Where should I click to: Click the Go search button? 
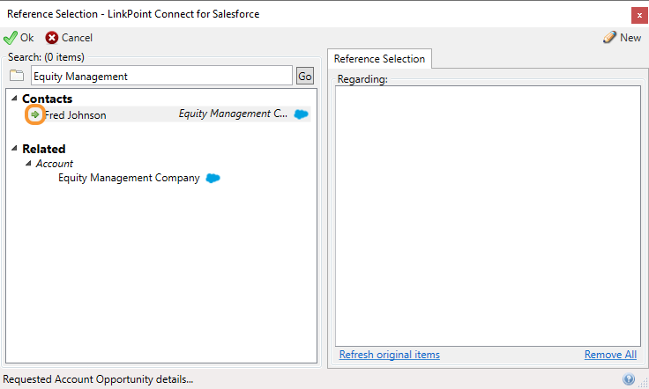pyautogui.click(x=304, y=76)
